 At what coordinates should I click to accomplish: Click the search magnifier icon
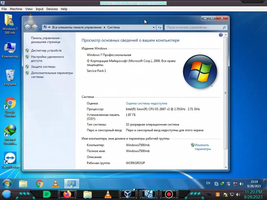224,27
